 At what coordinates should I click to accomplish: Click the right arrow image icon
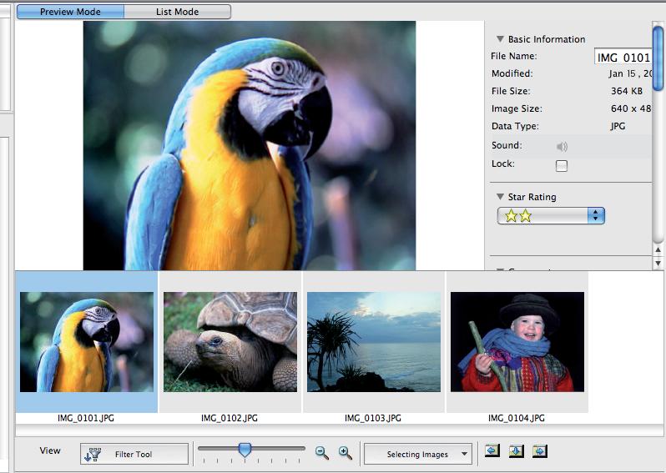(540, 450)
